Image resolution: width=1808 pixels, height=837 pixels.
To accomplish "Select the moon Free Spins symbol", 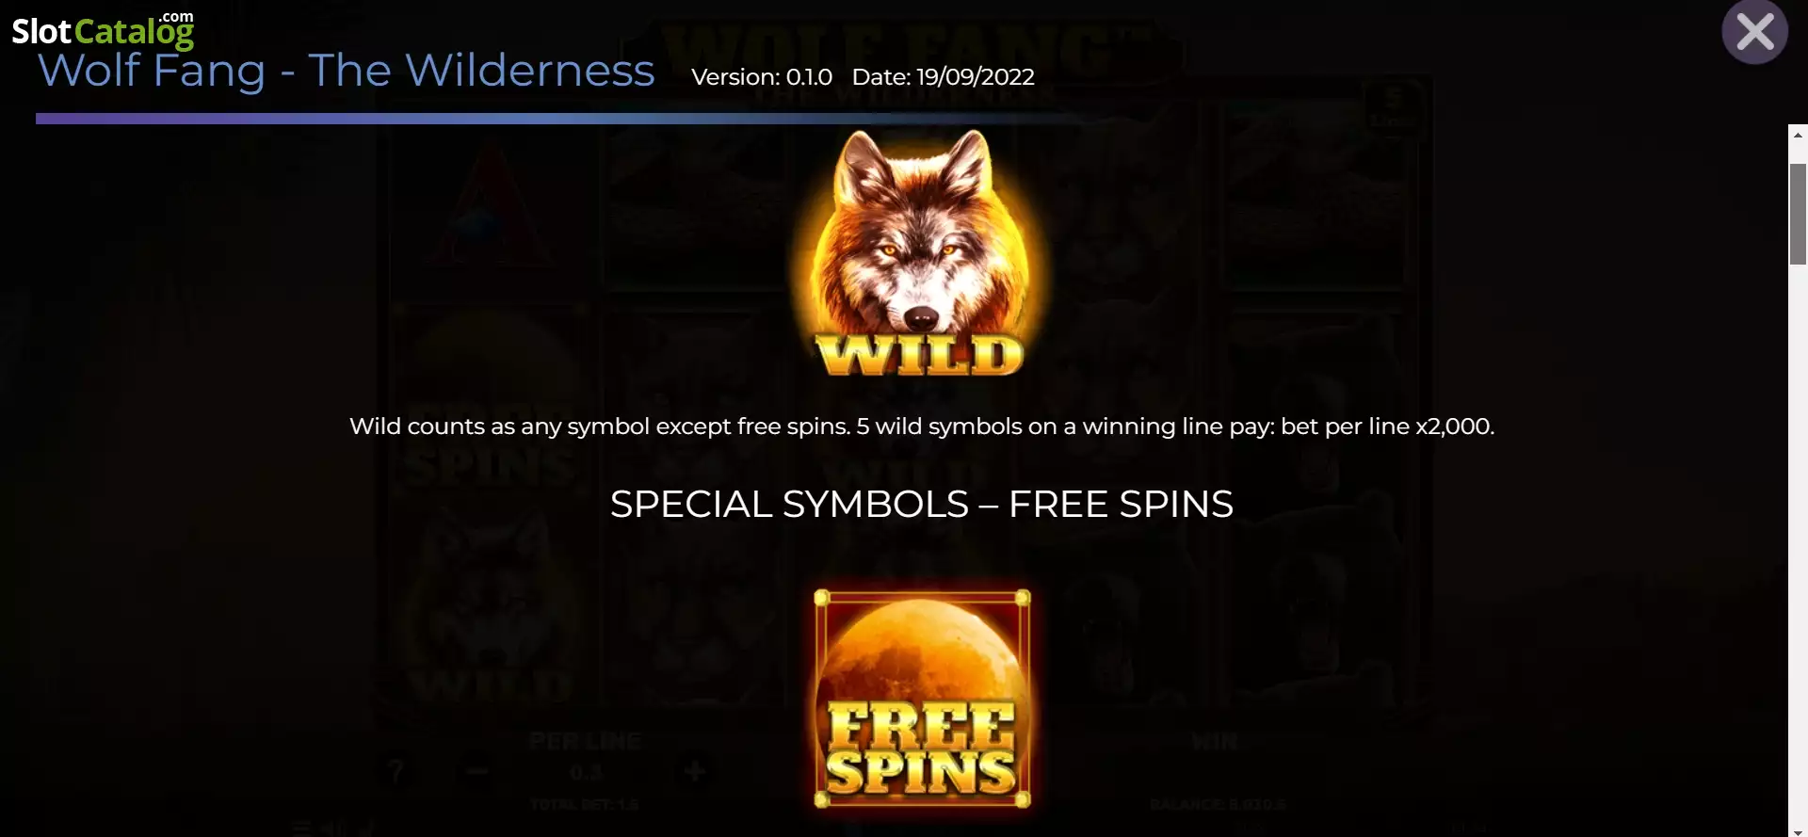I will (x=922, y=700).
